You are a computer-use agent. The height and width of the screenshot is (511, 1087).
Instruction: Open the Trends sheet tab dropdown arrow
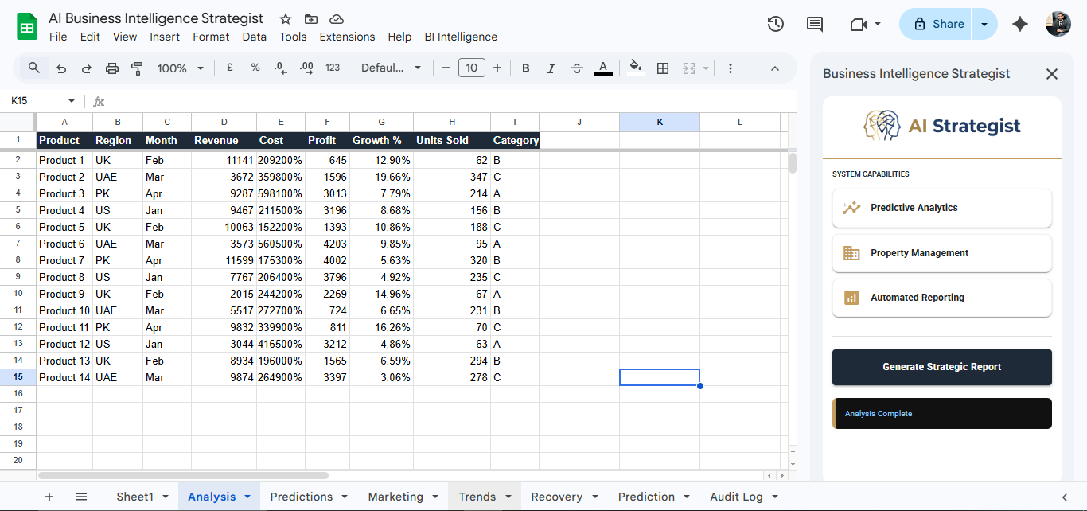click(x=507, y=496)
